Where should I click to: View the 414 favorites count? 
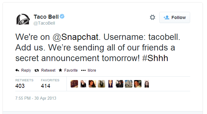(x=45, y=86)
